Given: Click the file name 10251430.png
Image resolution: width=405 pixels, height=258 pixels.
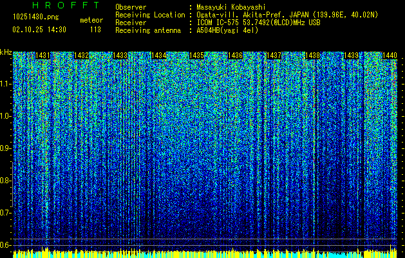Looking at the screenshot, I should (x=36, y=17).
